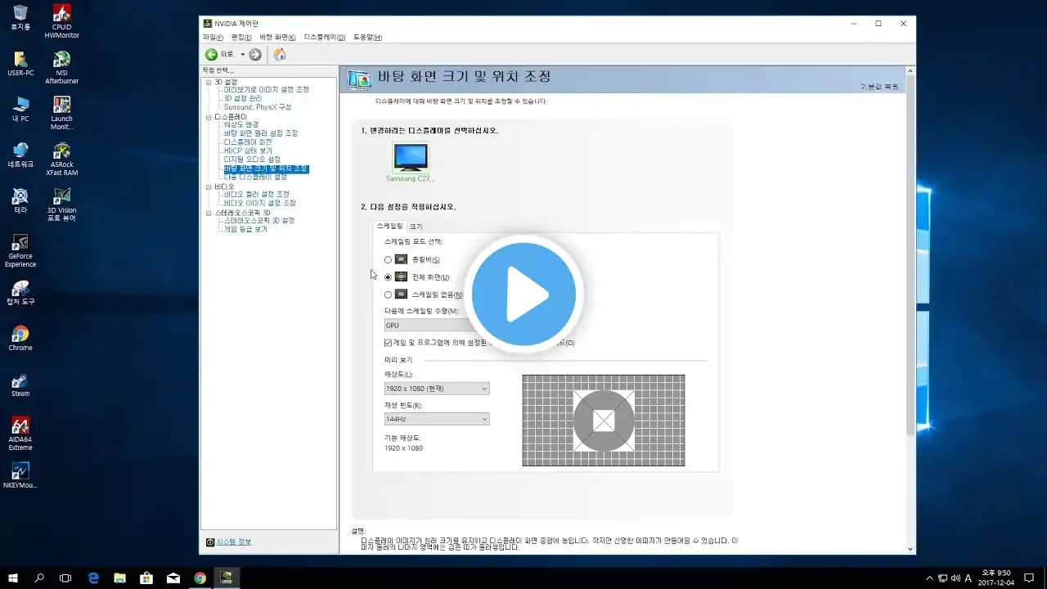Open Chrome from the taskbar
This screenshot has width=1047, height=589.
(x=200, y=578)
